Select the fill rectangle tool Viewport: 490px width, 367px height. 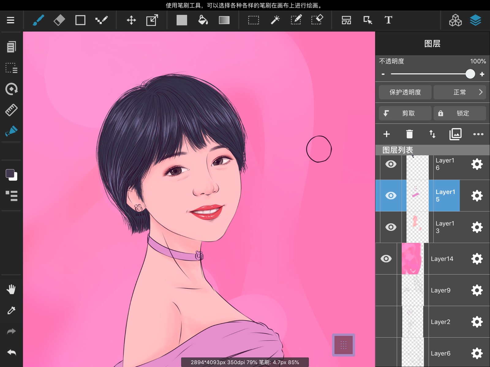pos(182,20)
